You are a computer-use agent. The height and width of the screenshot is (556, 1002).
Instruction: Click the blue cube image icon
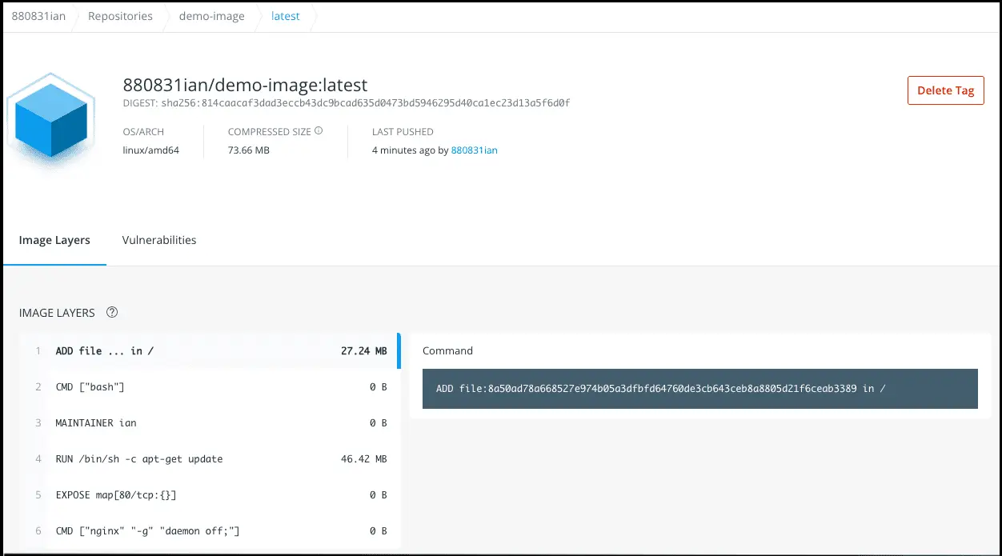[x=50, y=121]
